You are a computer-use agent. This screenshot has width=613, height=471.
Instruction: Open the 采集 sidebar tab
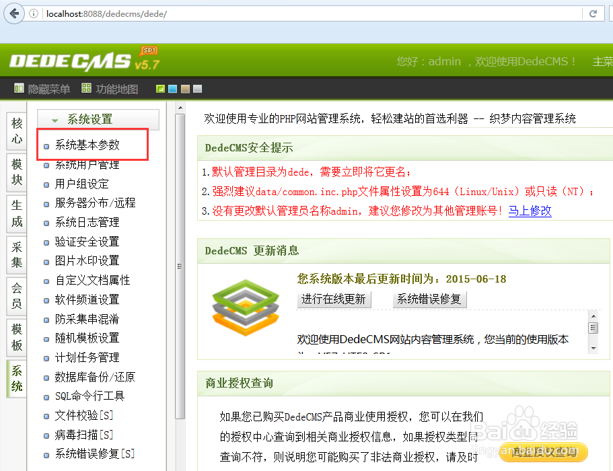click(17, 254)
